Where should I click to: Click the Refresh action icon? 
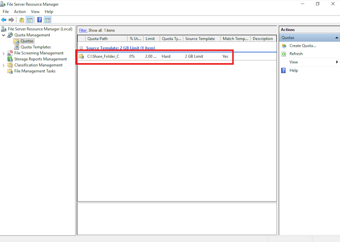point(284,54)
